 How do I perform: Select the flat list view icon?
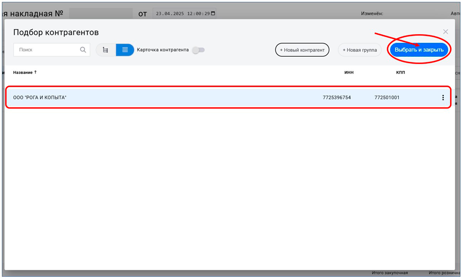coord(125,50)
